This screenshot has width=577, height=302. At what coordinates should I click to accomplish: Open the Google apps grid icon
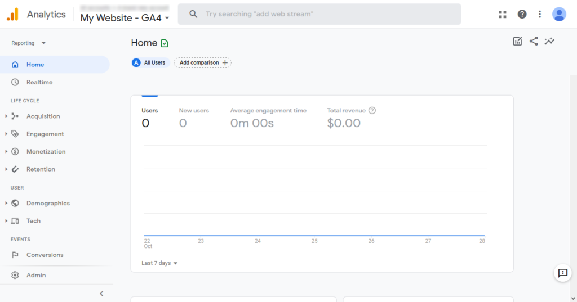coord(503,15)
